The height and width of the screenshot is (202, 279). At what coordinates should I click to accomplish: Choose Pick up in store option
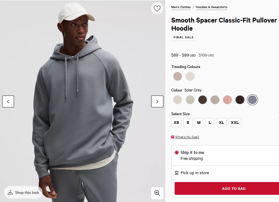click(195, 173)
